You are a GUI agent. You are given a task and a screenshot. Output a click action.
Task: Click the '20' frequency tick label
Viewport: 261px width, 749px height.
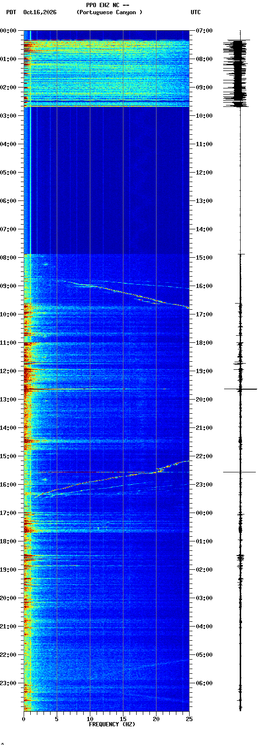[156, 719]
